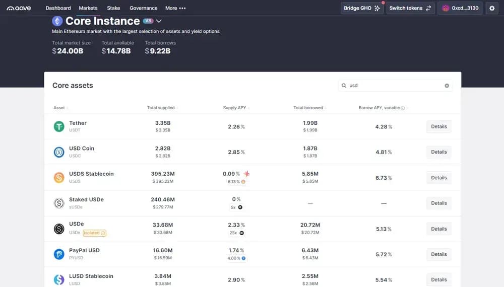Click the Switch tokens button
This screenshot has width=504, height=287.
point(410,8)
